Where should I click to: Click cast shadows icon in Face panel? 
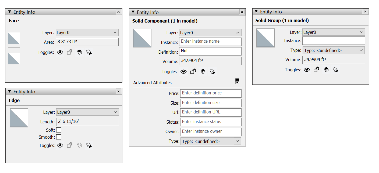(x=89, y=52)
